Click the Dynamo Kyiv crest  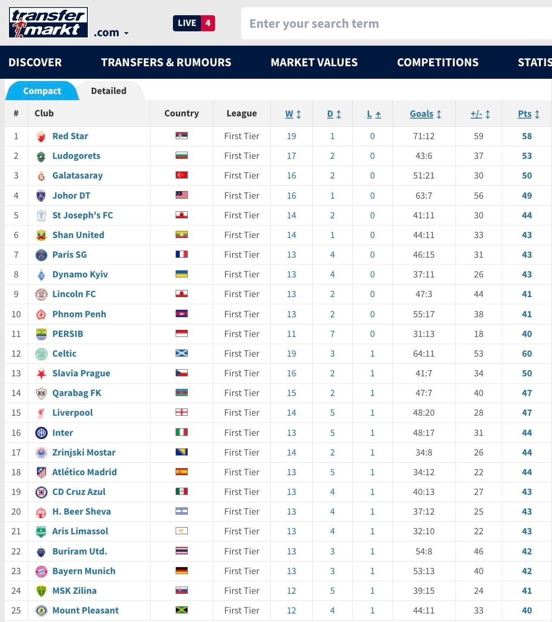click(x=41, y=275)
